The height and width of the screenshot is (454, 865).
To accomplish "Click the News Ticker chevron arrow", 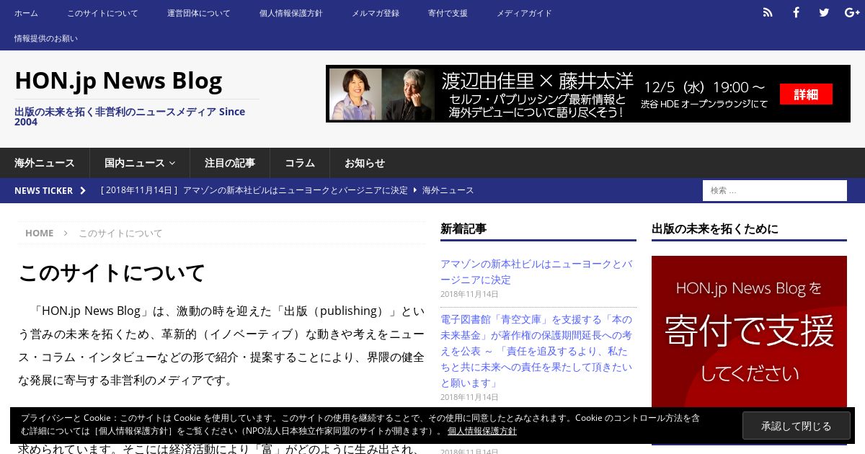I will (83, 190).
